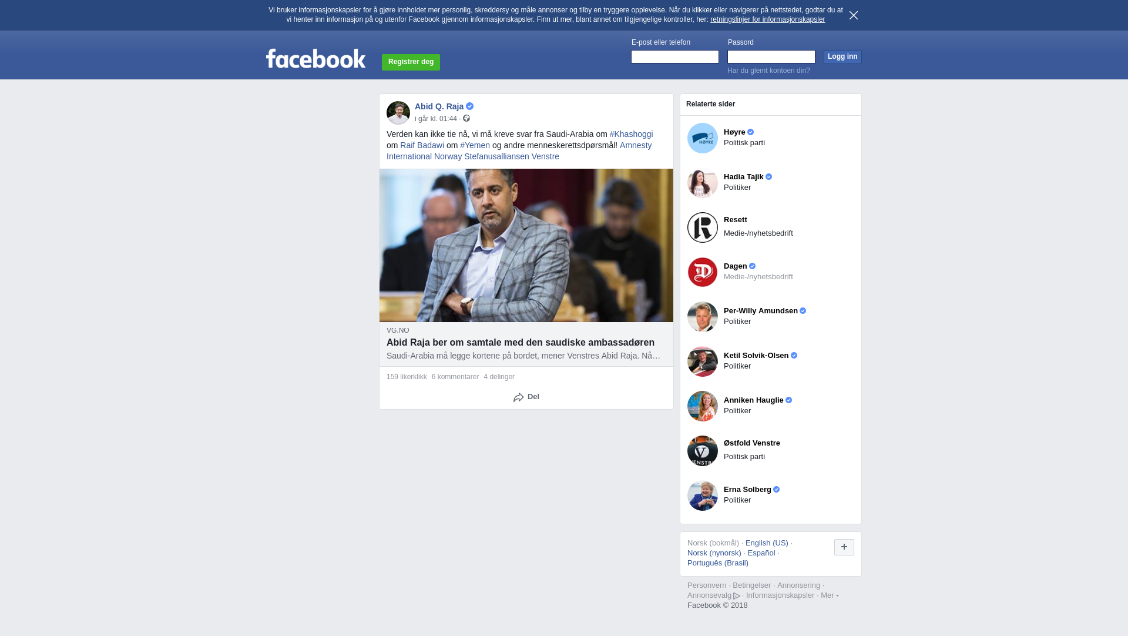Expand more languages with plus button

pos(844,547)
